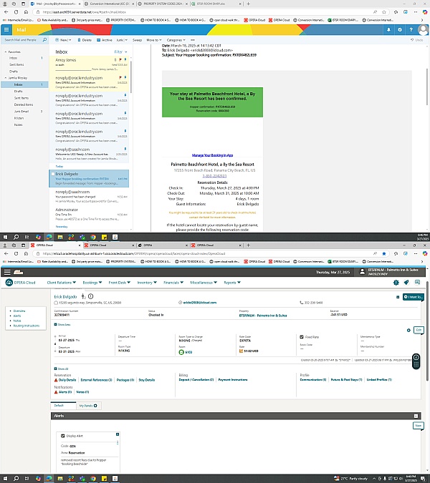430x483 pixels.
Task: Open the Move to dropdown
Action: pyautogui.click(x=154, y=40)
